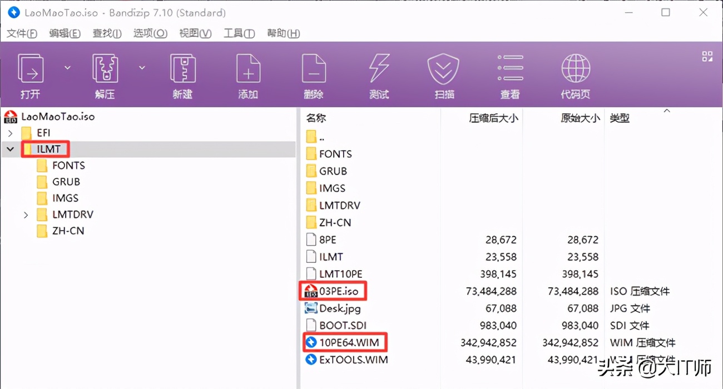Image resolution: width=723 pixels, height=389 pixels.
Task: Expand the LMTDRV folder in the tree
Action: pos(26,214)
